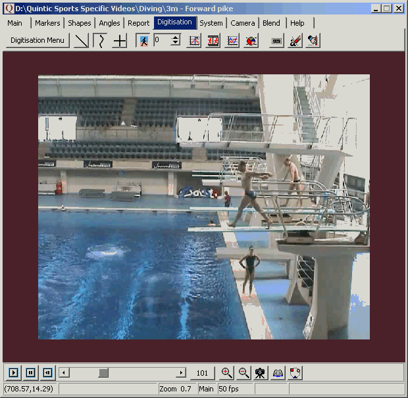Click the frame scrollbar left arrow
Image resolution: width=408 pixels, height=398 pixels.
[64, 373]
